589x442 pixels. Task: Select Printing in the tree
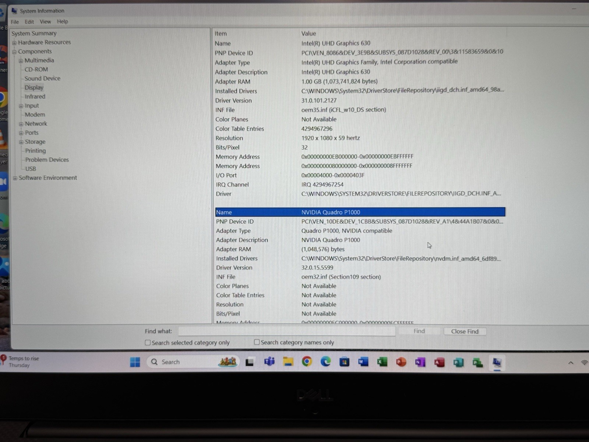(x=35, y=151)
